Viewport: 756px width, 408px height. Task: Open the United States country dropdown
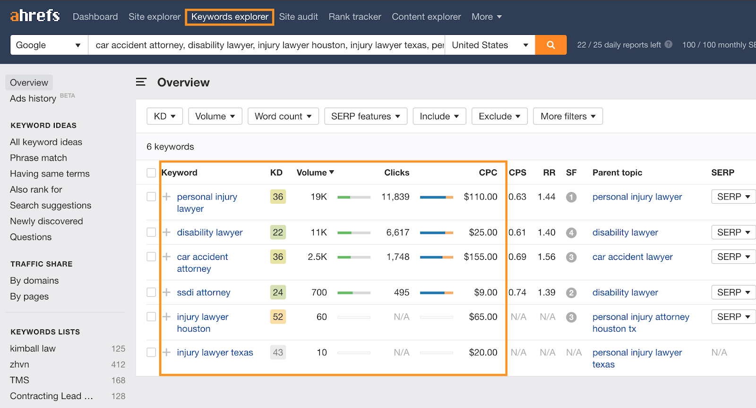[490, 45]
